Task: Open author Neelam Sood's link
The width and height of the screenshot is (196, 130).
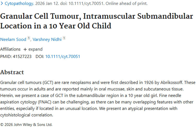Action: [13, 39]
